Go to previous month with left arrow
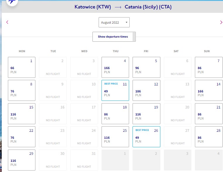 (x=7, y=22)
